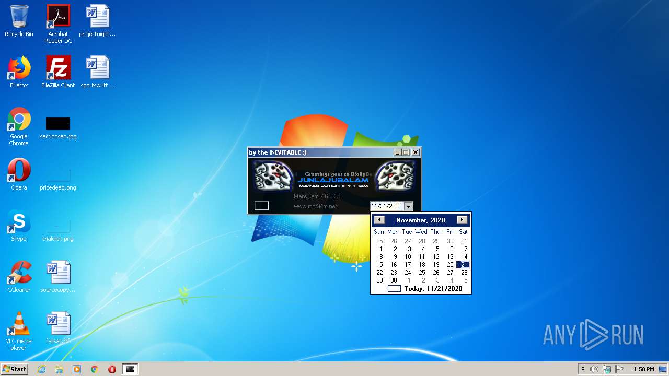This screenshot has height=376, width=669.
Task: Launch VLC media player shortcut
Action: [x=19, y=331]
